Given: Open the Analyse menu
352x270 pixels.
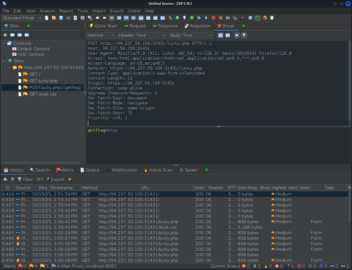Looking at the screenshot, I should (x=47, y=11).
